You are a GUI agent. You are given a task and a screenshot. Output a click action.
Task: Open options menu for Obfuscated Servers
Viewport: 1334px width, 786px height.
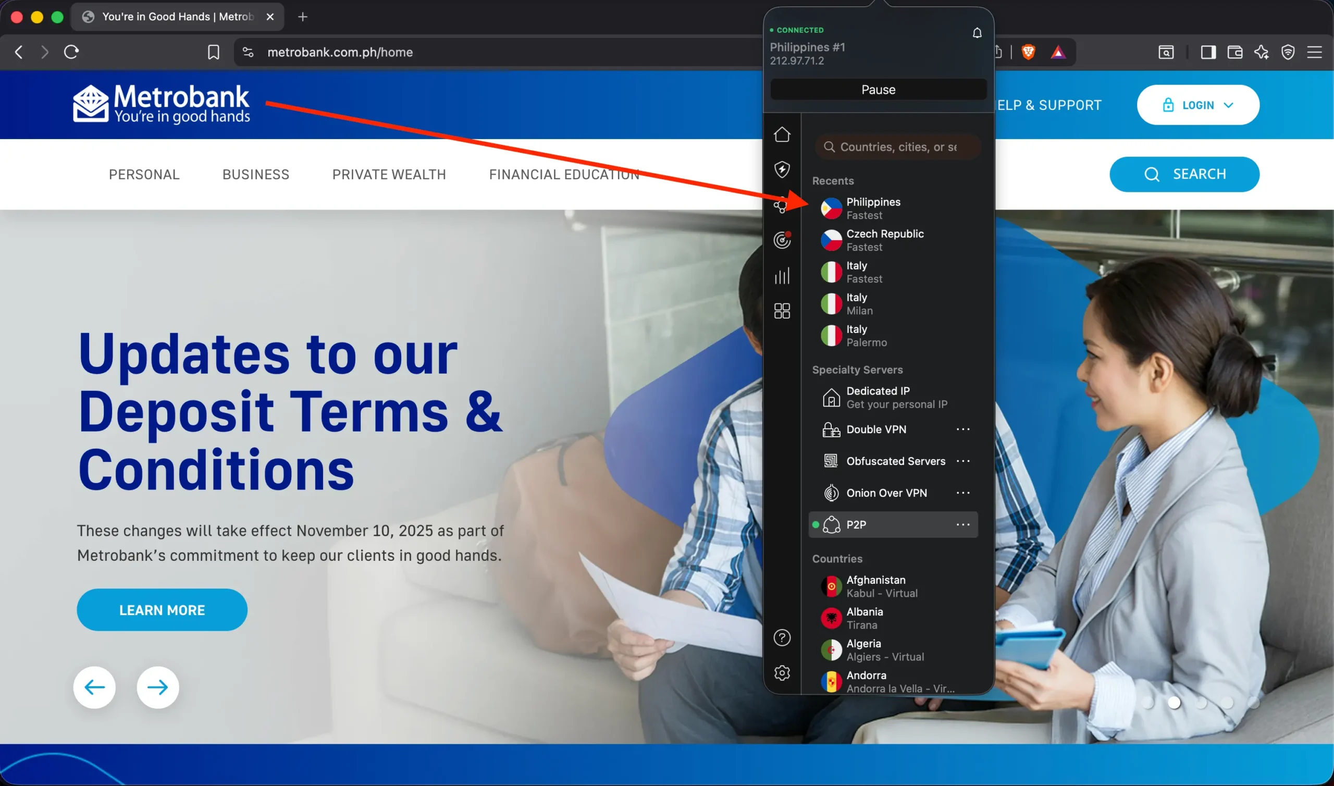pyautogui.click(x=964, y=461)
